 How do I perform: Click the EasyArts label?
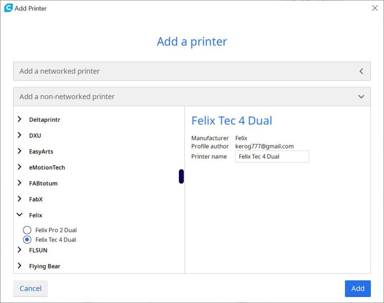tap(41, 151)
